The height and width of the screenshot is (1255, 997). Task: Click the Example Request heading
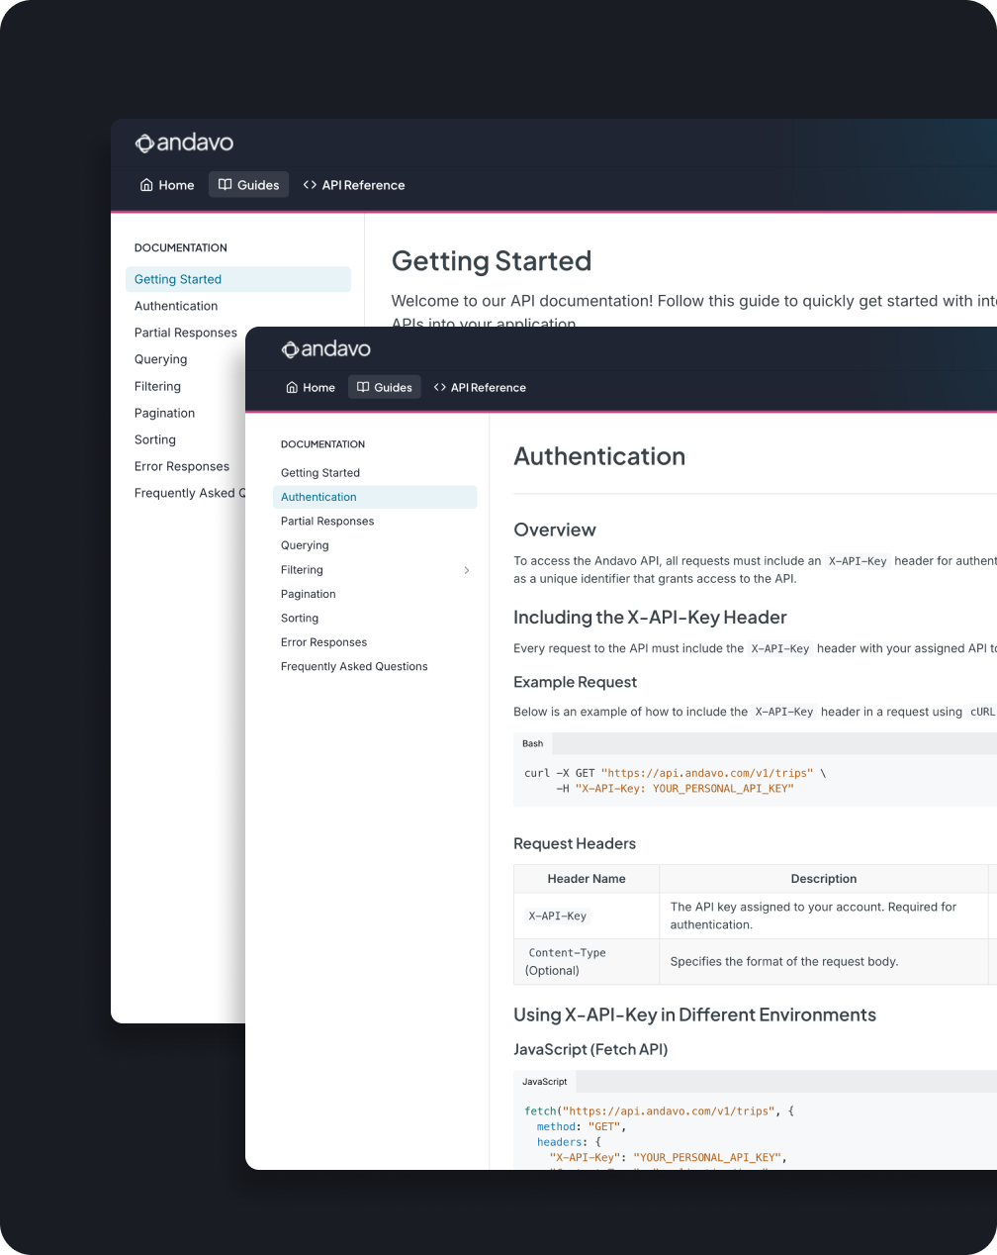pos(575,682)
